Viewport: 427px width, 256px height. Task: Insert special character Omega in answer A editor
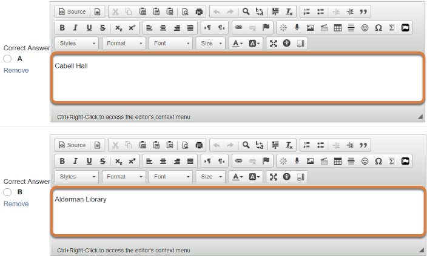click(378, 28)
